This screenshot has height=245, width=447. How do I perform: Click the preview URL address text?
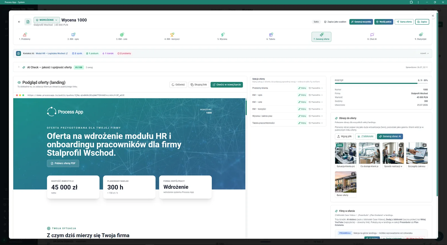pyautogui.click(x=76, y=95)
